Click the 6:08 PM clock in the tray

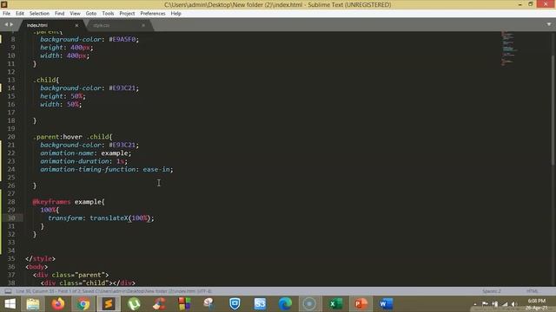[x=537, y=301]
